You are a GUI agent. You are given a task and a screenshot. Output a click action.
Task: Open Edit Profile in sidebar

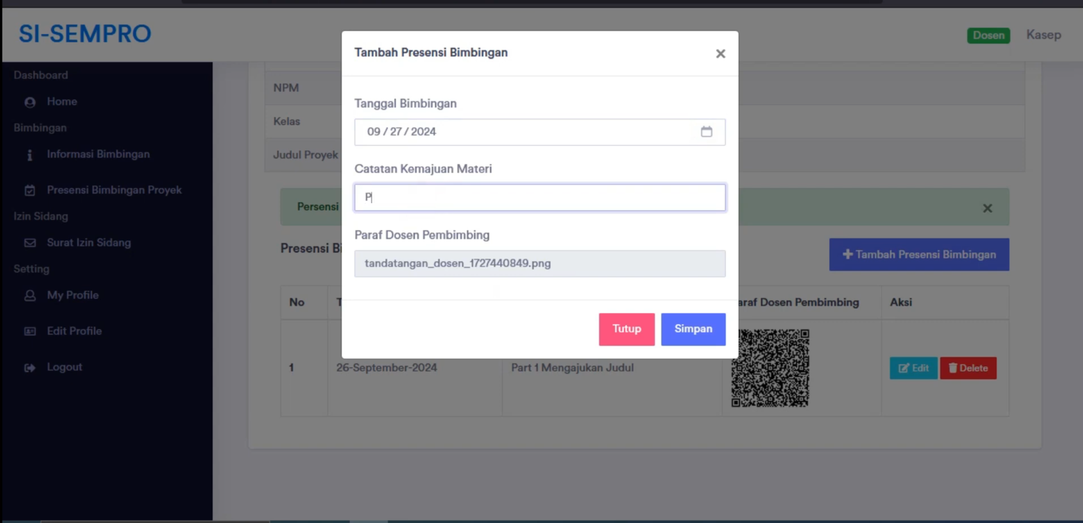(x=74, y=331)
